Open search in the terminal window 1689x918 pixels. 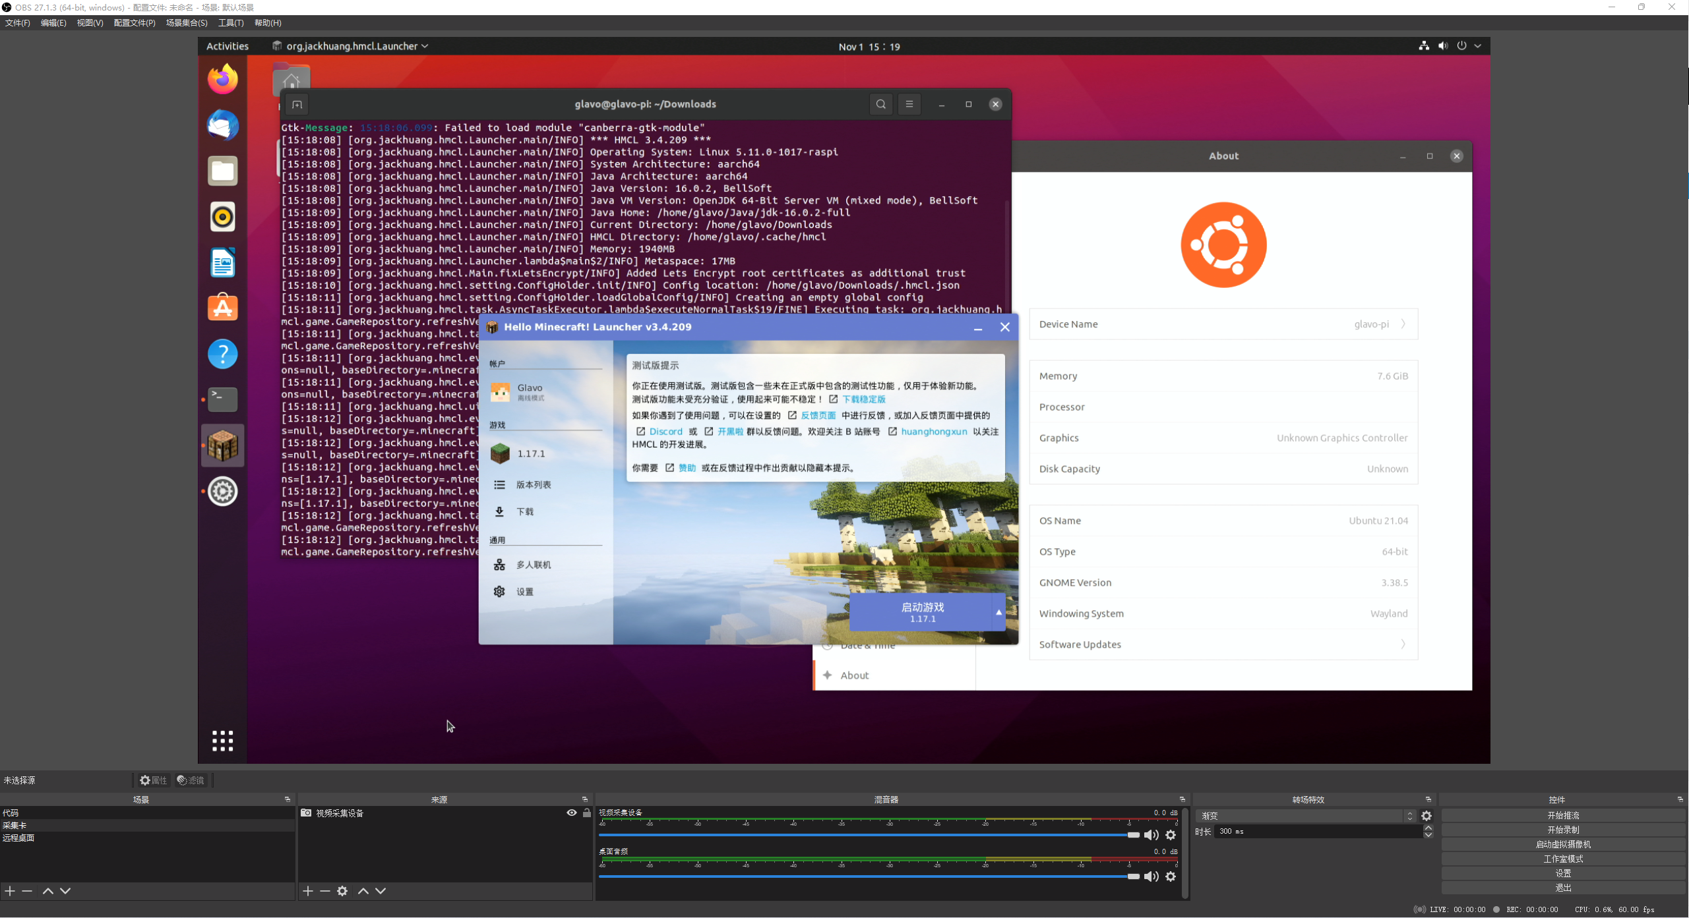coord(881,103)
